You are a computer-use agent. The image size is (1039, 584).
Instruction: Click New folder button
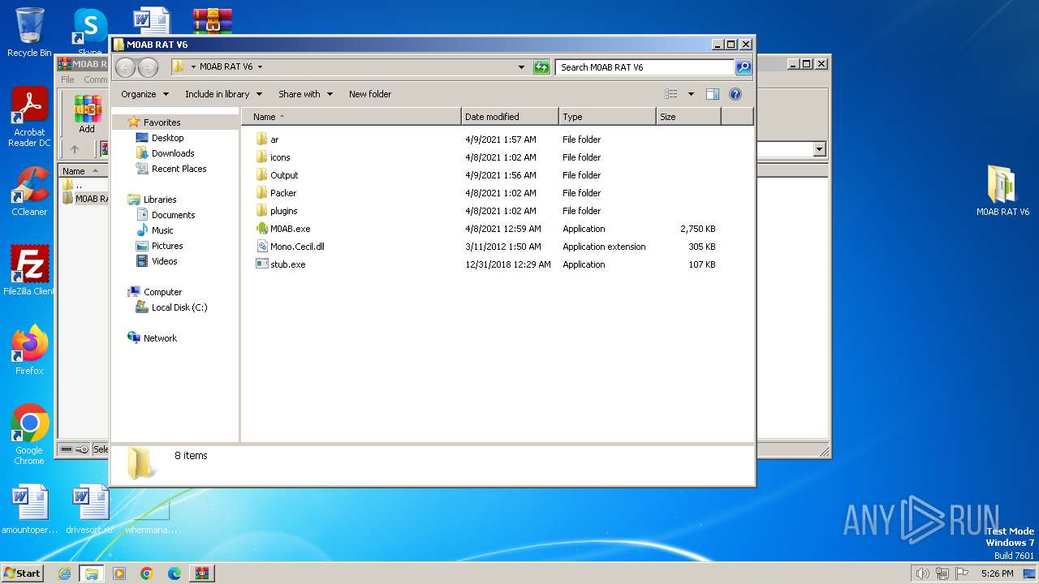(370, 94)
